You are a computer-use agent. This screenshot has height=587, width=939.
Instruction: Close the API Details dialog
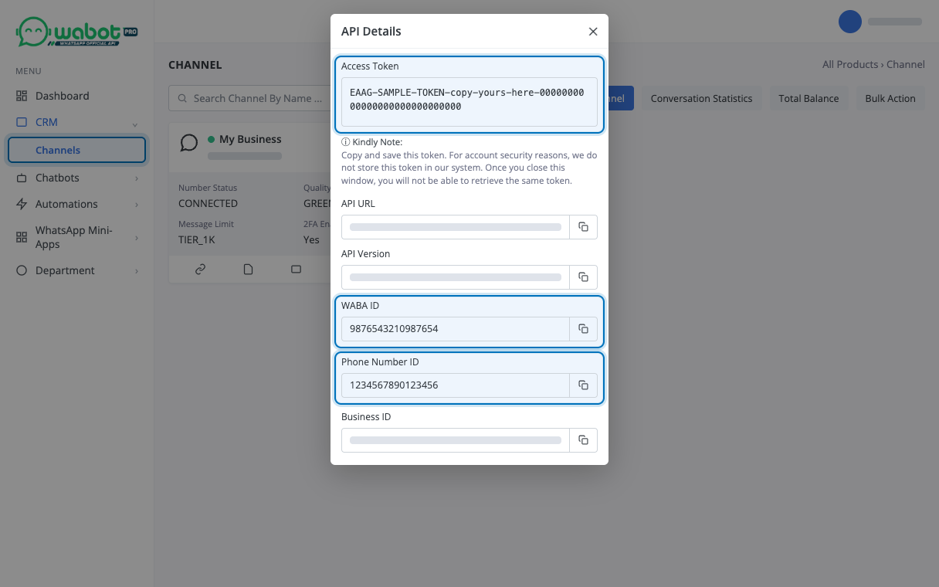point(593,32)
